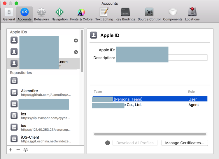Click the Apple IDs section header
This screenshot has height=159, width=219.
pyautogui.click(x=18, y=32)
